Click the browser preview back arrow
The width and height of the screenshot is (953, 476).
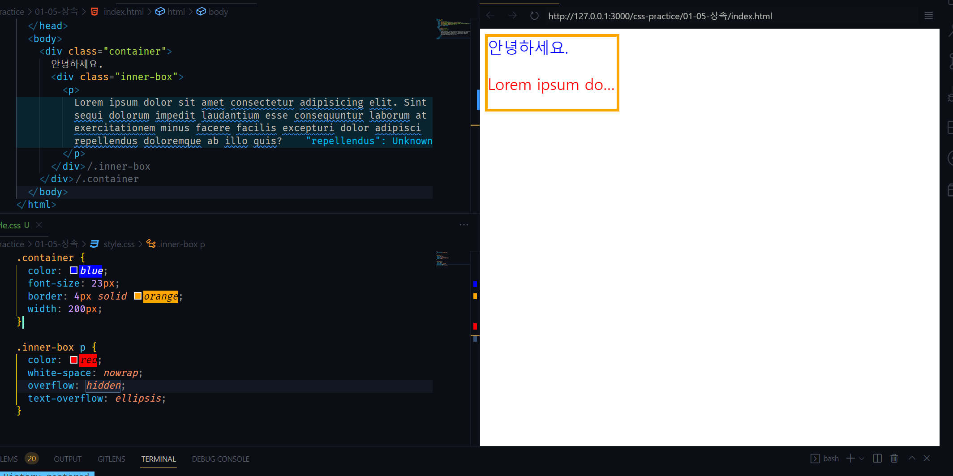pyautogui.click(x=490, y=16)
